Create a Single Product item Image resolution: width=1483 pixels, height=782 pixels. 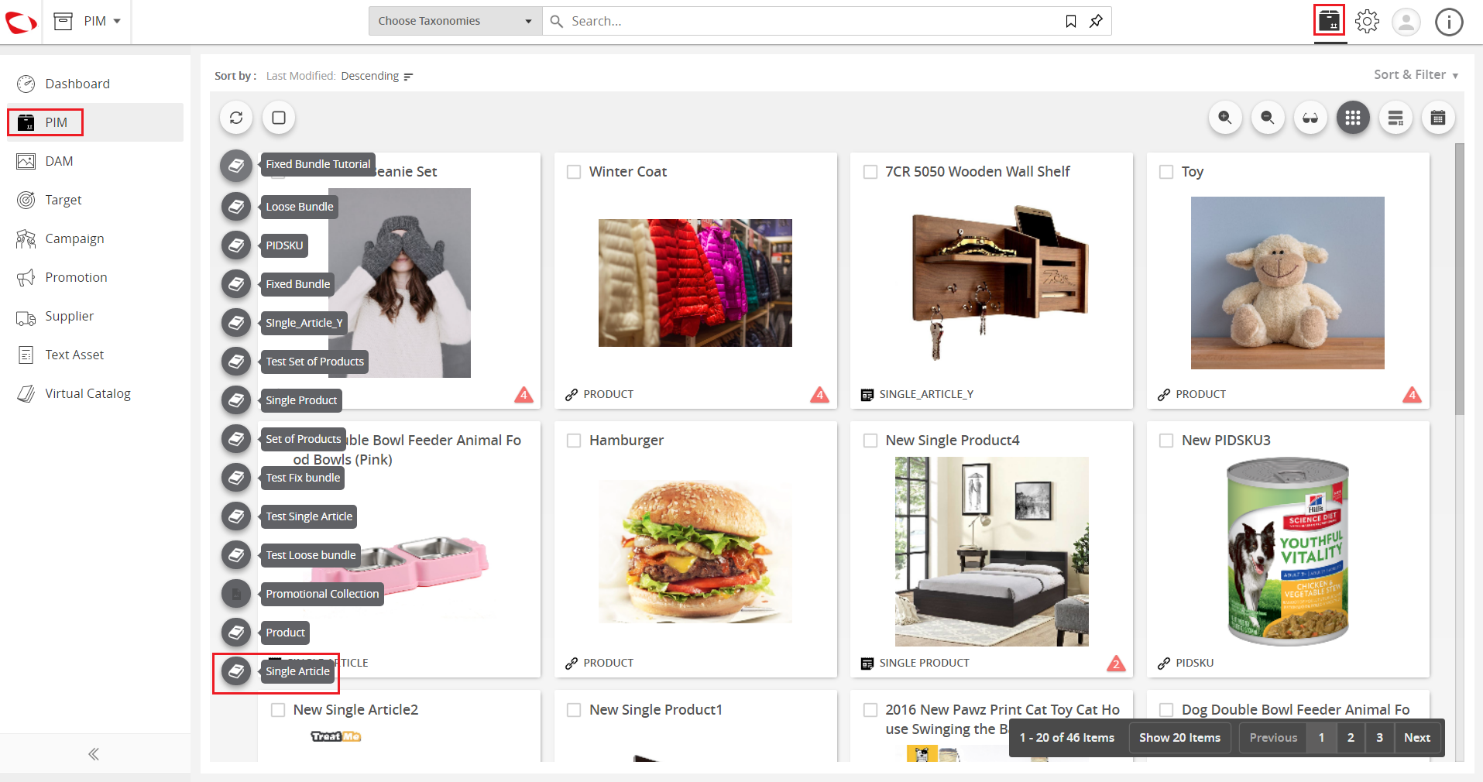[x=236, y=400]
